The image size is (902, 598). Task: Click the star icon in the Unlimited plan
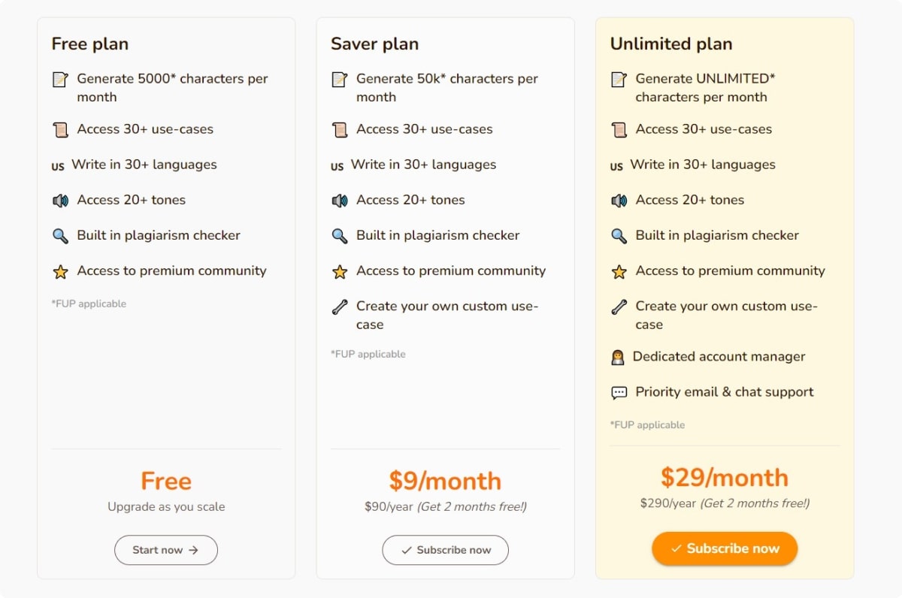(619, 272)
